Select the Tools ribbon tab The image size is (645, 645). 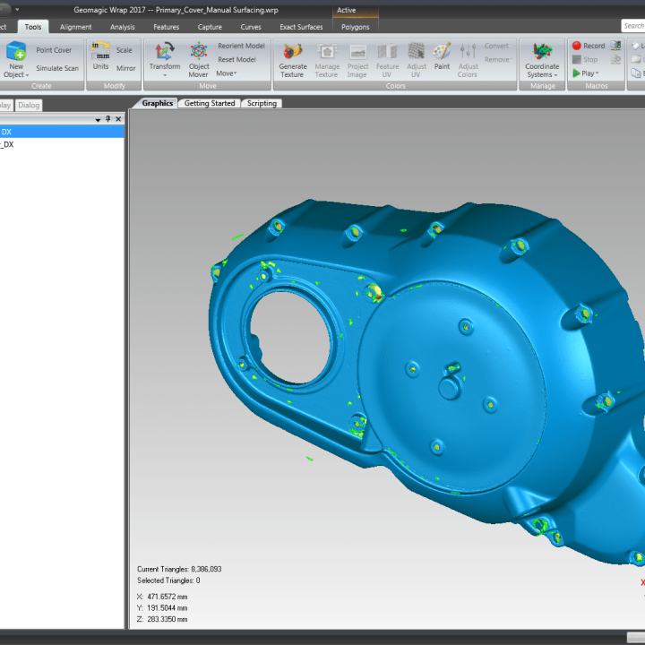coord(33,27)
